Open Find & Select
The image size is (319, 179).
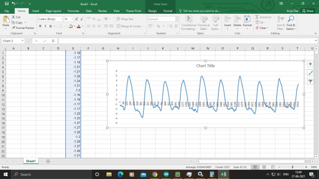tap(291, 23)
